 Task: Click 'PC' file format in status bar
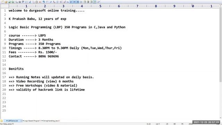pyautogui.click(x=182, y=124)
